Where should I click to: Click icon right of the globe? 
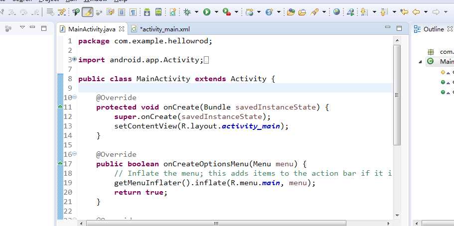click(x=351, y=12)
